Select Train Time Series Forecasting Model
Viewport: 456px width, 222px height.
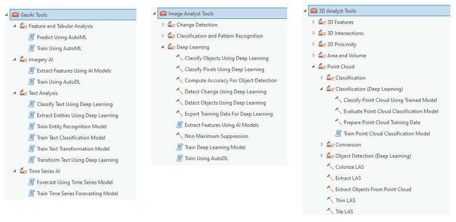tap(77, 193)
